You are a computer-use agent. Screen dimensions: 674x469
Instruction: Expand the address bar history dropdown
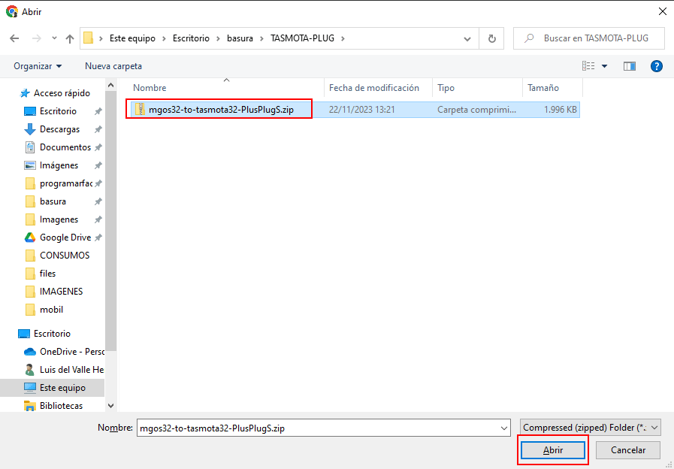[467, 38]
